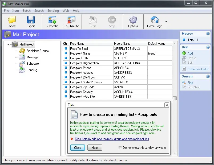The width and height of the screenshot is (214, 165).
Task: Open the Web menu
Action: 66,11
